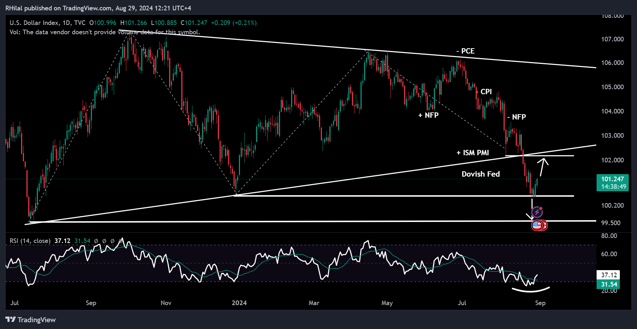Click the 106.000 price scale label

tap(613, 63)
